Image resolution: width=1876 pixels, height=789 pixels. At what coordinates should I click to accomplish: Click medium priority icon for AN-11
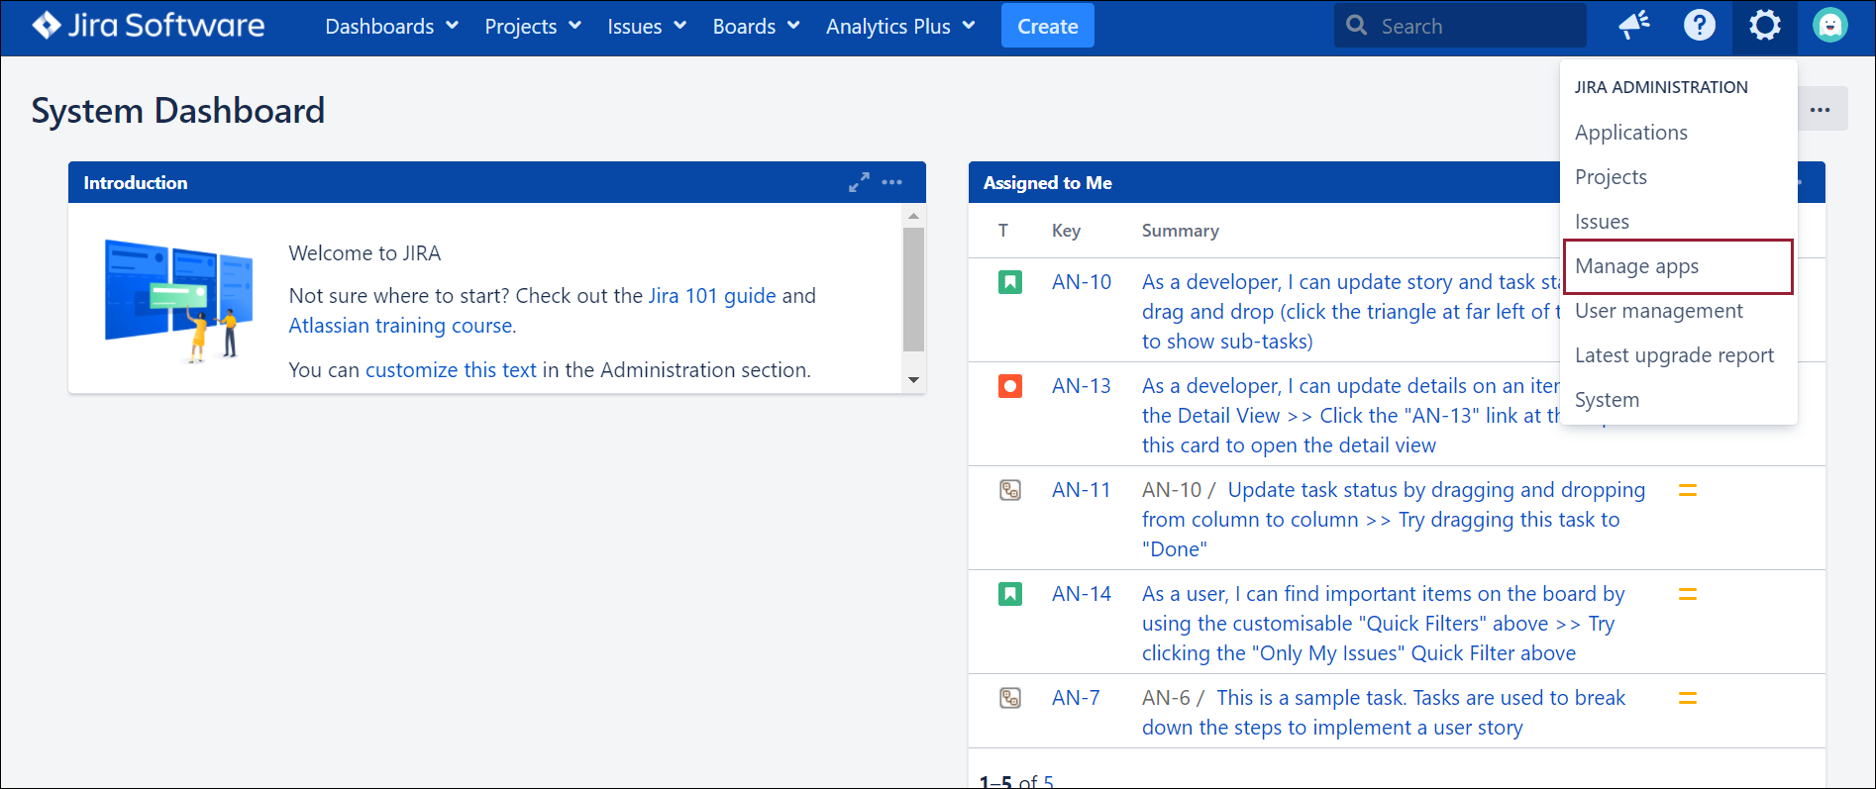click(x=1688, y=490)
